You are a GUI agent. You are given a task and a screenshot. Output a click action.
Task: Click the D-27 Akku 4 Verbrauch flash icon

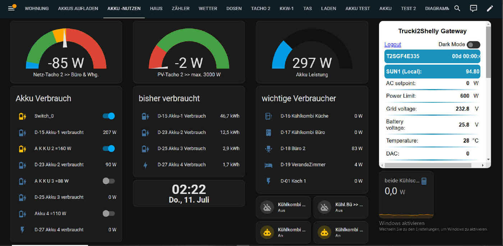coord(145,165)
